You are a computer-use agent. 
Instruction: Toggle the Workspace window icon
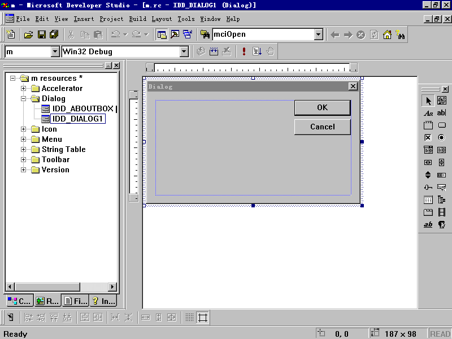[162, 34]
